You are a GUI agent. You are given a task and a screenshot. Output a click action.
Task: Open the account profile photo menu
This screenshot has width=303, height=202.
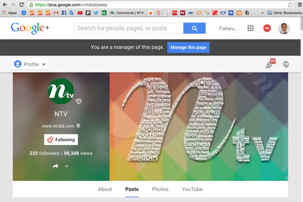(x=284, y=28)
